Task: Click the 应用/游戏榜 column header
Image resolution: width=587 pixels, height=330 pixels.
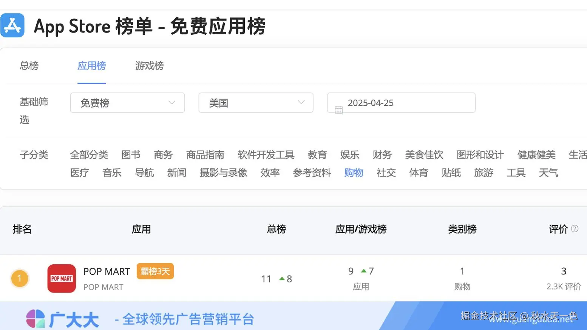Action: (x=361, y=229)
